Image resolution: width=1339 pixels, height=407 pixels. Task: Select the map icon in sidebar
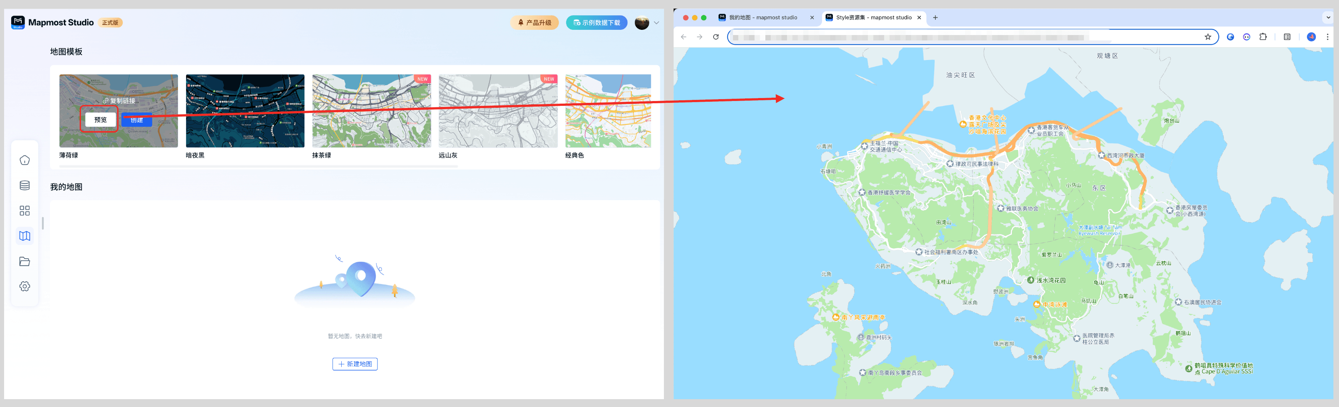25,236
